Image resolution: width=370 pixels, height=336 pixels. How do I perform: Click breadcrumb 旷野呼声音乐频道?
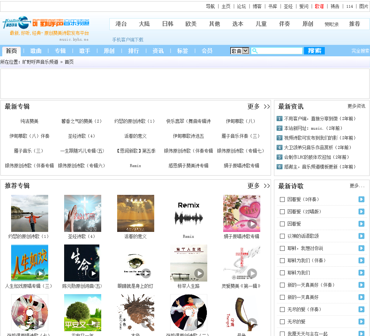click(x=40, y=62)
